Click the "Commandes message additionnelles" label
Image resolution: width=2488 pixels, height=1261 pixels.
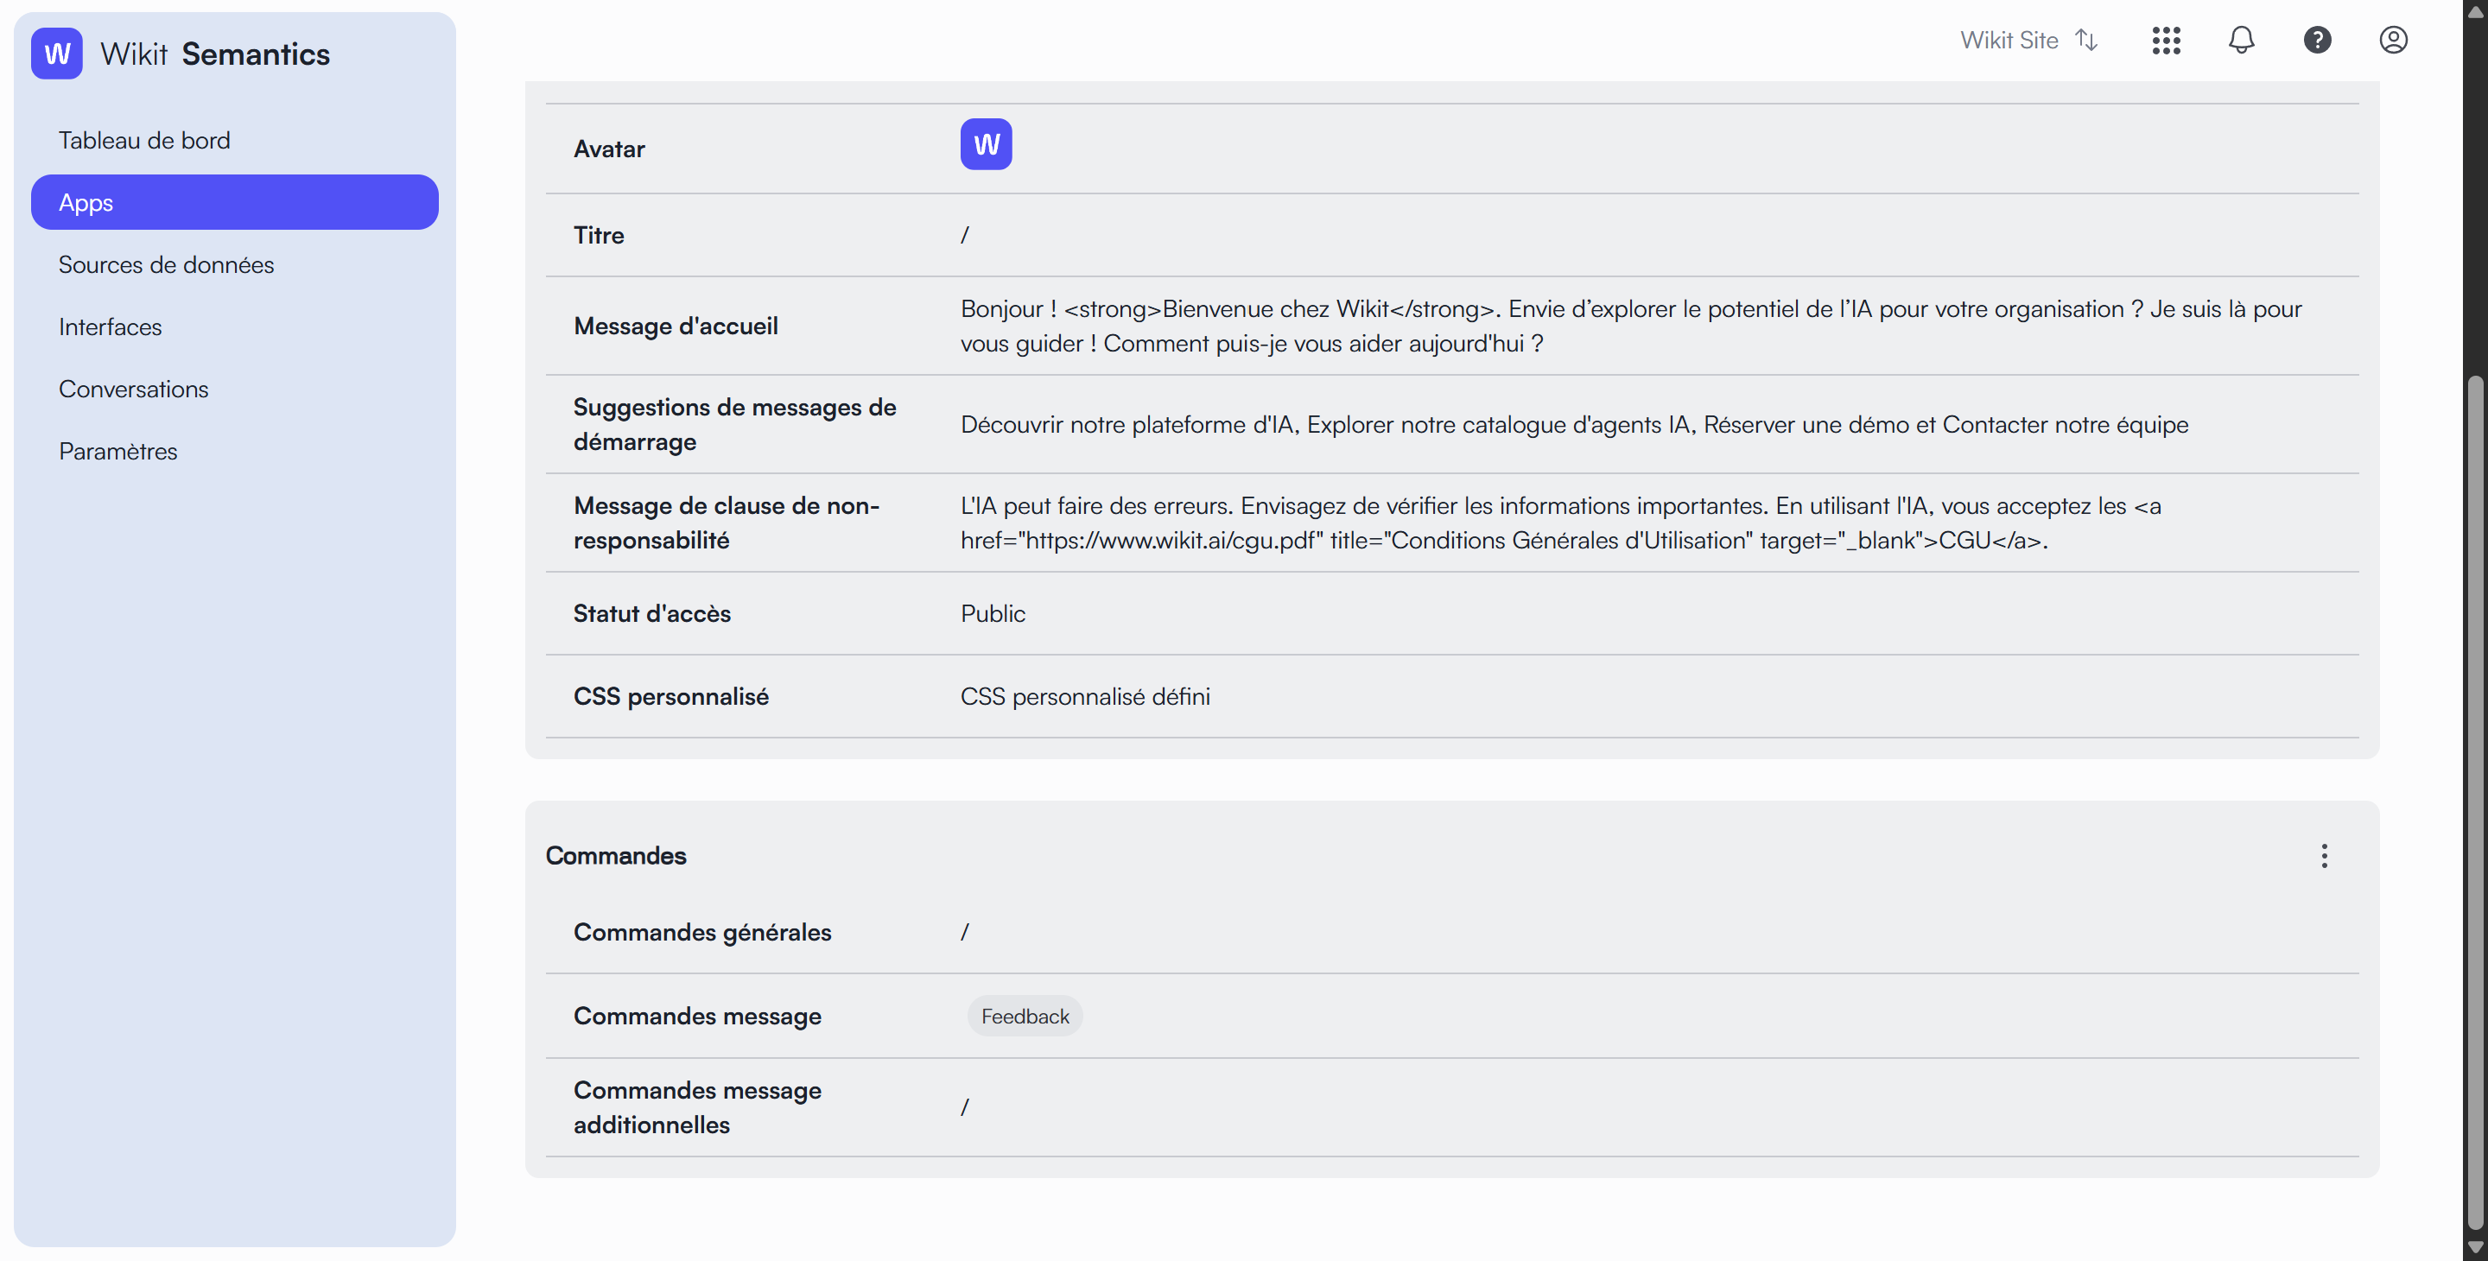pyautogui.click(x=697, y=1108)
